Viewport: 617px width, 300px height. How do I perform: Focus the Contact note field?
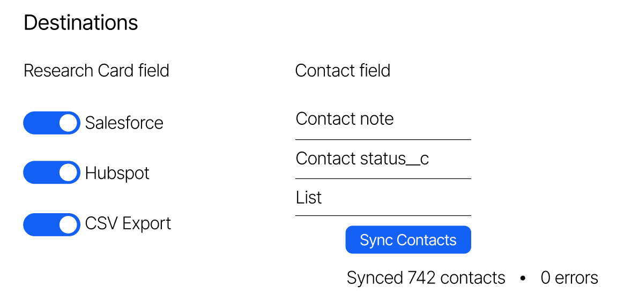click(383, 119)
